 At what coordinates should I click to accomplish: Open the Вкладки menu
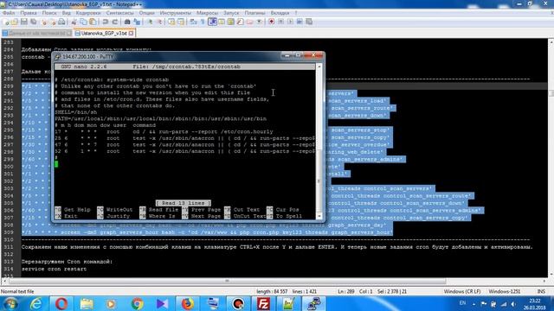pyautogui.click(x=280, y=13)
